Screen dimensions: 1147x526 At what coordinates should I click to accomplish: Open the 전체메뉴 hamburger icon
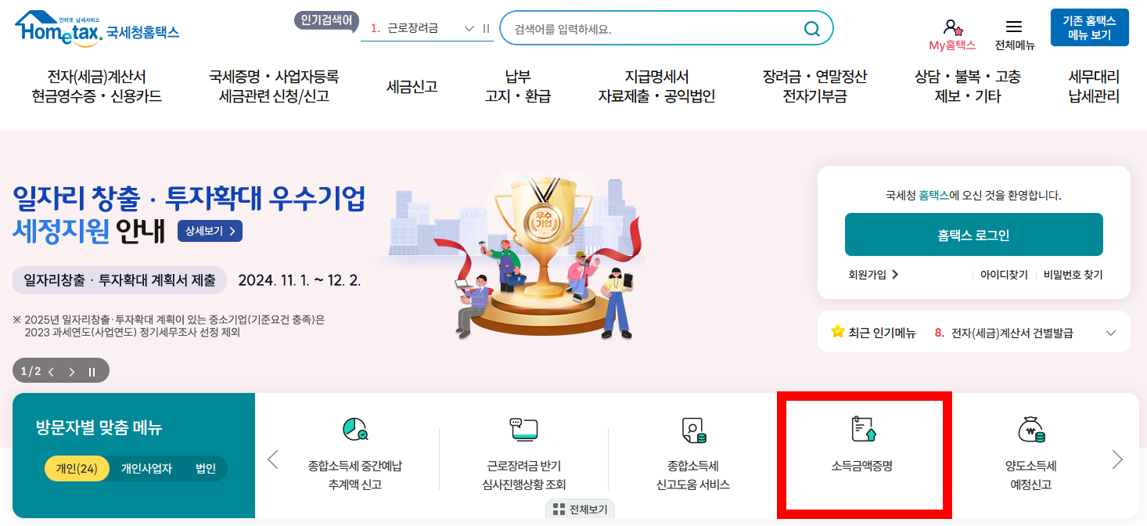(1014, 27)
